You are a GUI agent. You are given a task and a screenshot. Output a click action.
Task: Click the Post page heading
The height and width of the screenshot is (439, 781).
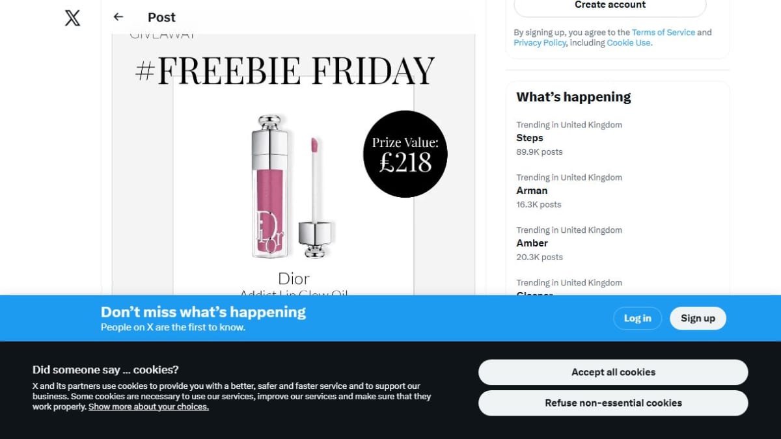click(x=161, y=18)
